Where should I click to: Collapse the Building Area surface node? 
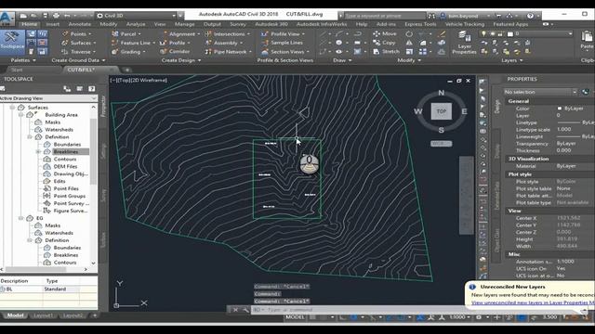21,115
